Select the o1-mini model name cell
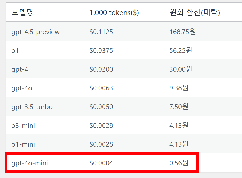 (23, 144)
